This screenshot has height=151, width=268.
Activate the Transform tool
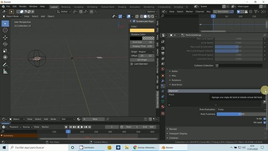[5, 57]
